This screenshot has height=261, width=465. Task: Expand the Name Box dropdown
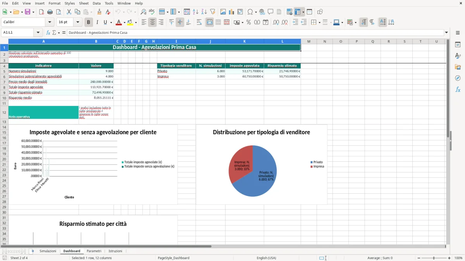(x=38, y=33)
